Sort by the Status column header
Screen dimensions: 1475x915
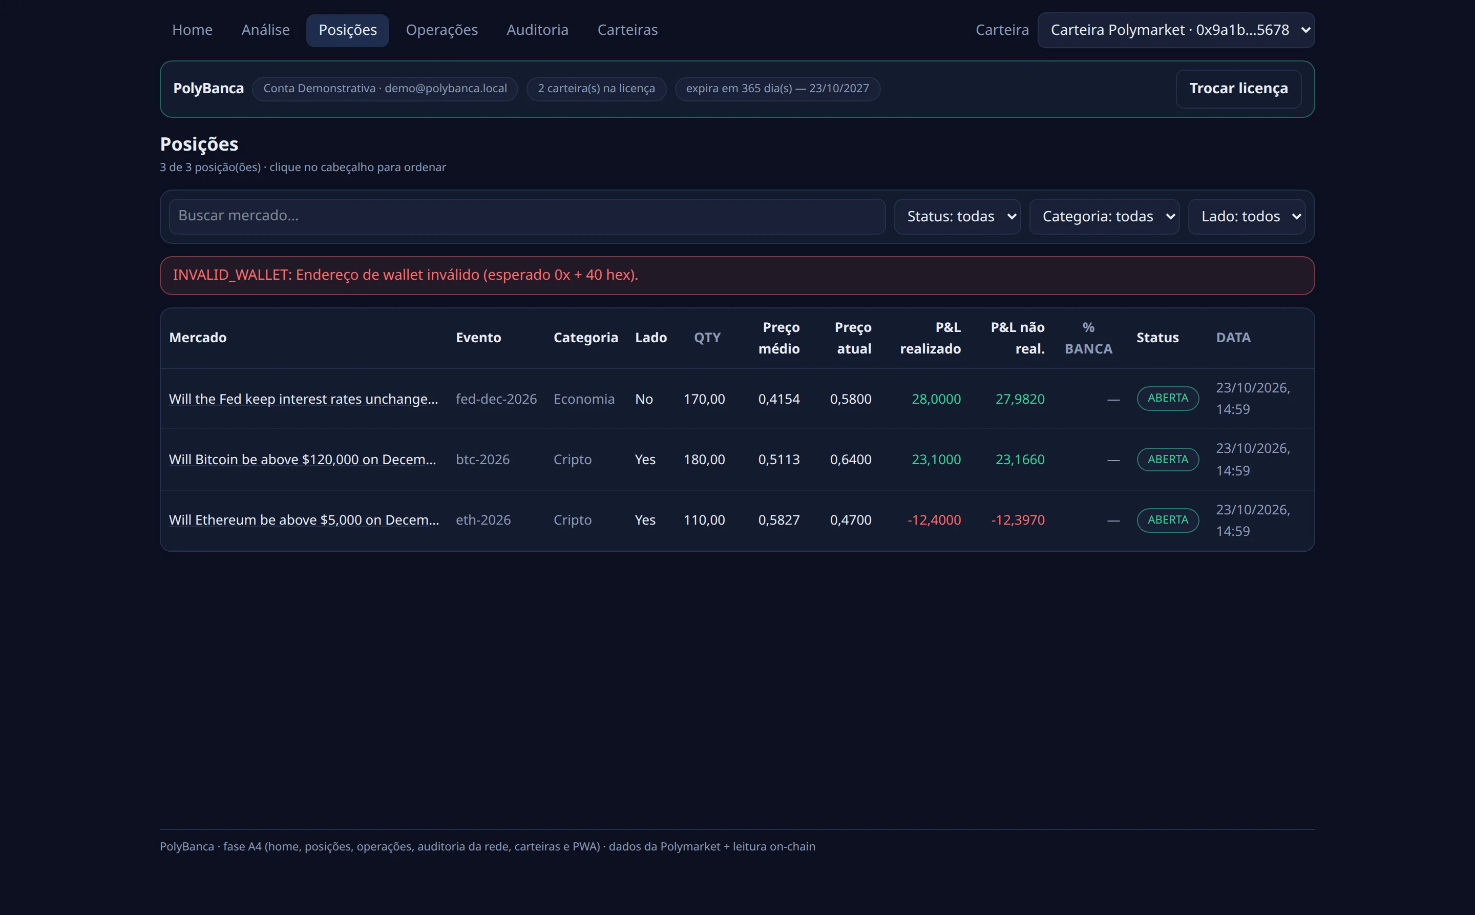click(1157, 338)
